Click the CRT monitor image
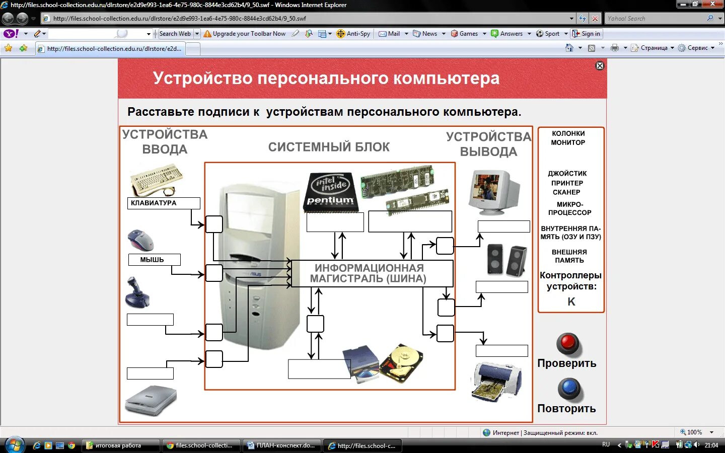 tap(494, 192)
